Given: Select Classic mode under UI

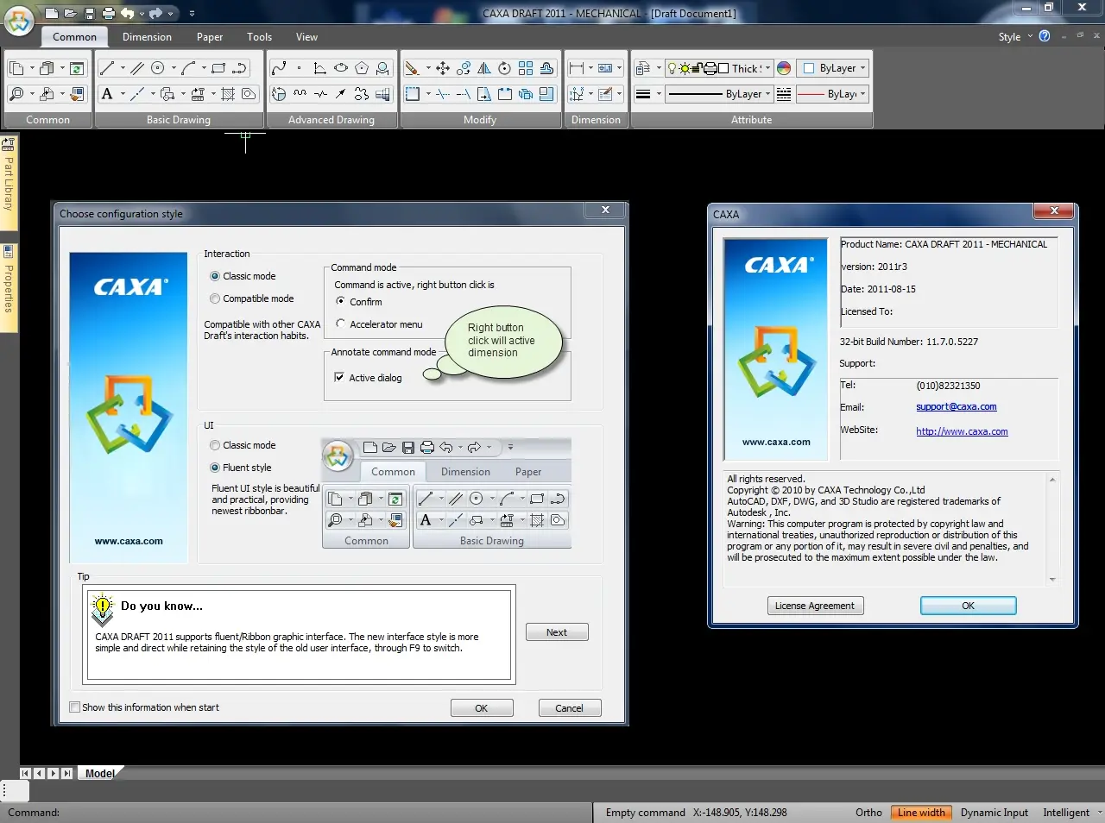Looking at the screenshot, I should (x=243, y=445).
